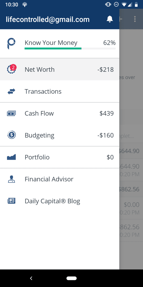Tap the Transactions arrows icon

[x=11, y=91]
